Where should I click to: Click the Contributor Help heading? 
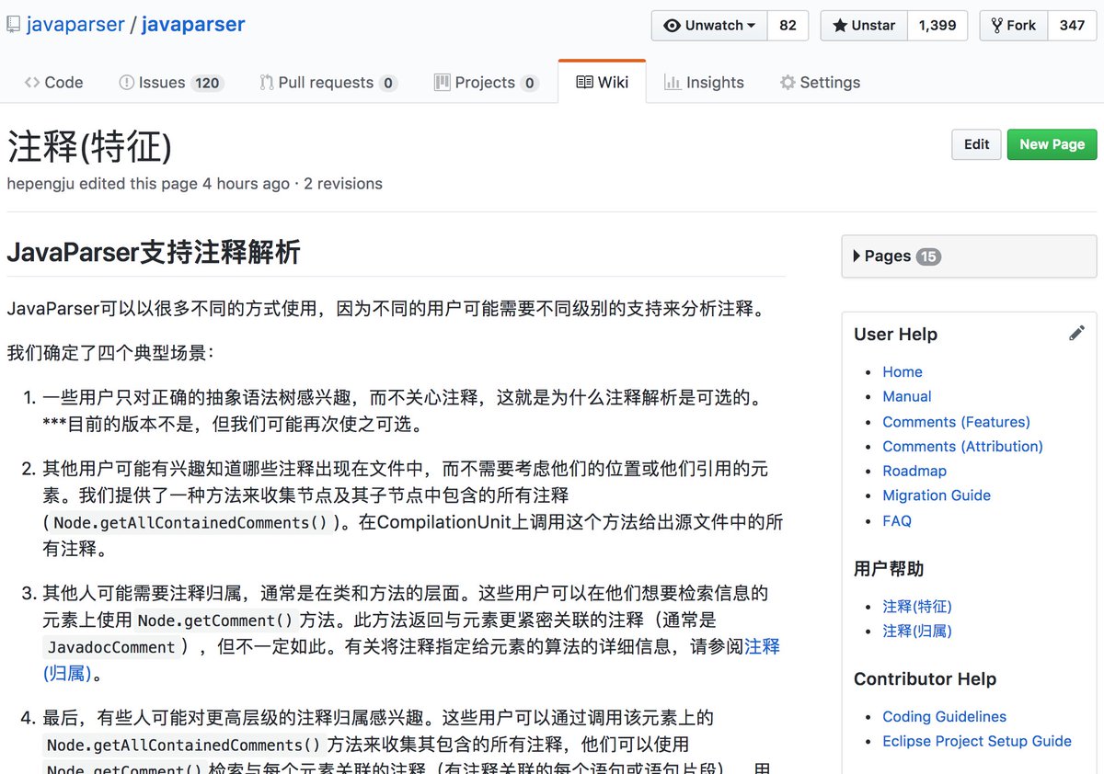pyautogui.click(x=925, y=678)
